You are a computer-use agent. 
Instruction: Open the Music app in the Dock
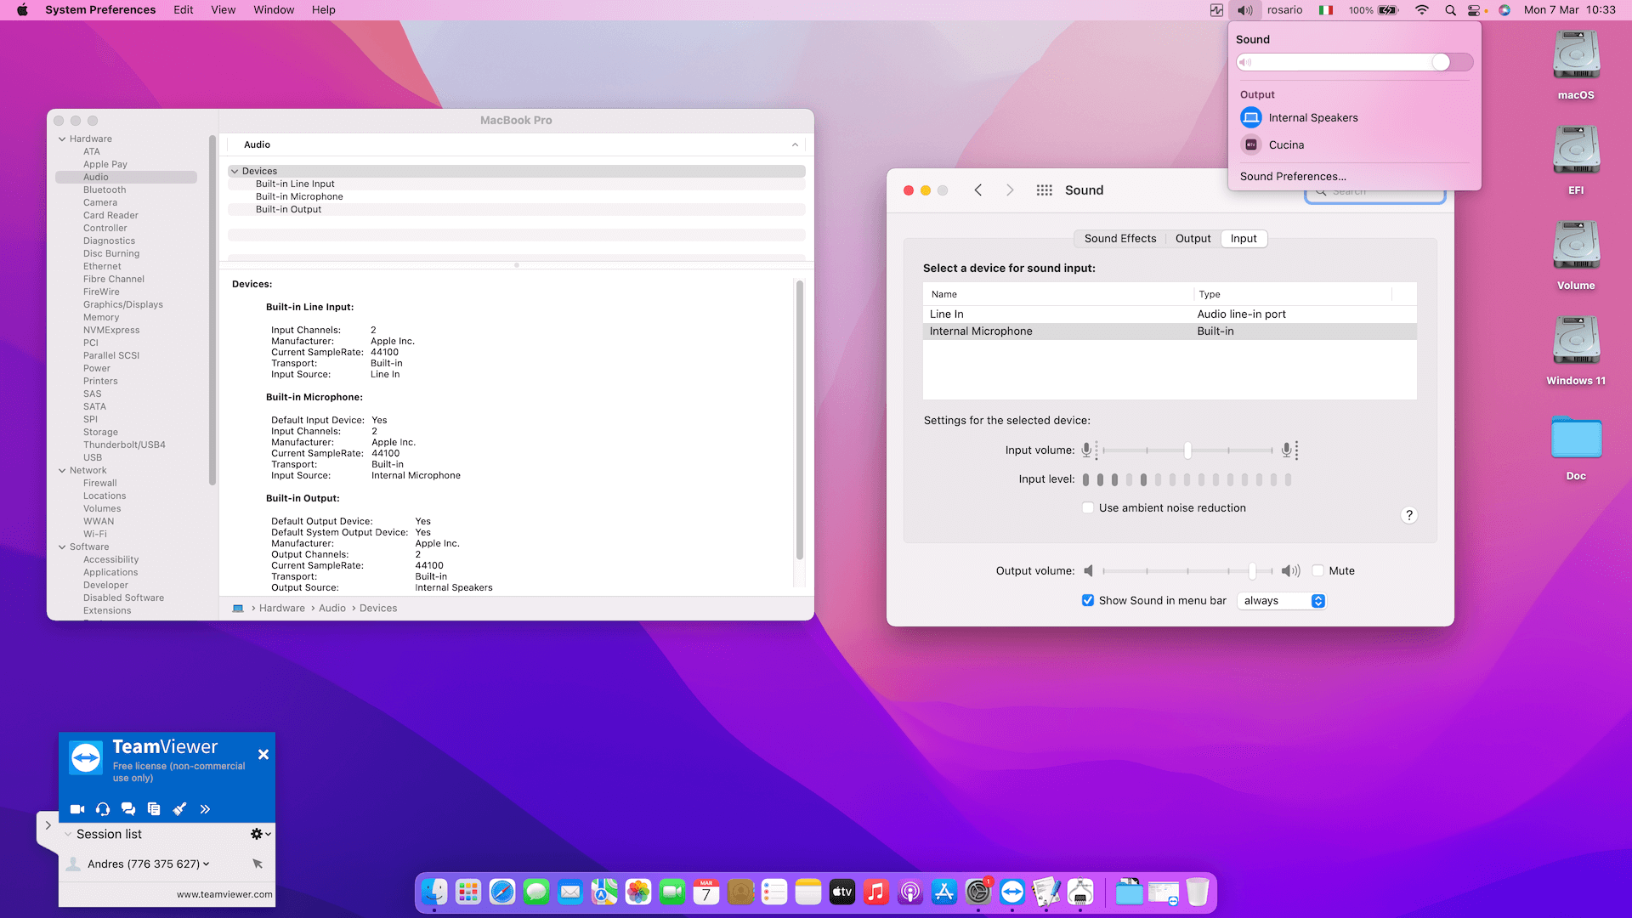tap(875, 892)
